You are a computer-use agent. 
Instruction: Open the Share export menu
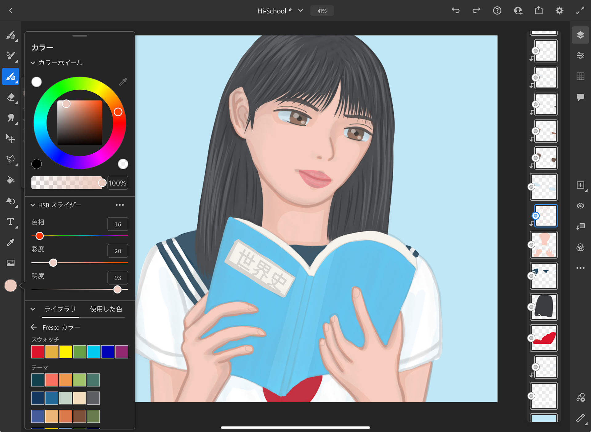tap(539, 11)
